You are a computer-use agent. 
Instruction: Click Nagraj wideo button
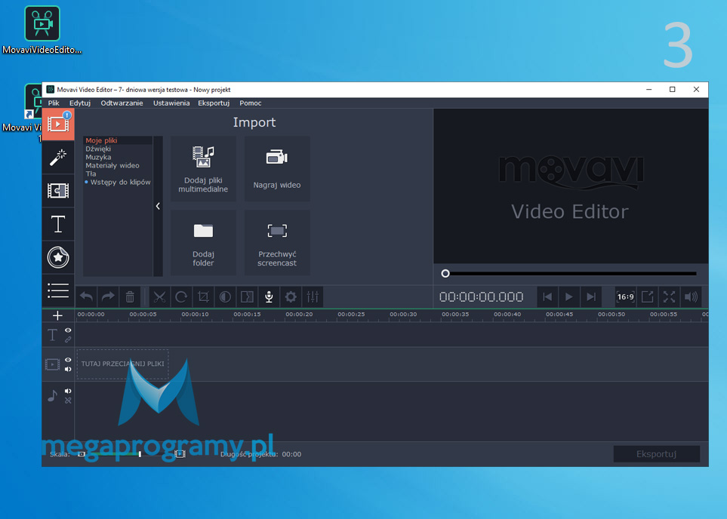tap(277, 169)
